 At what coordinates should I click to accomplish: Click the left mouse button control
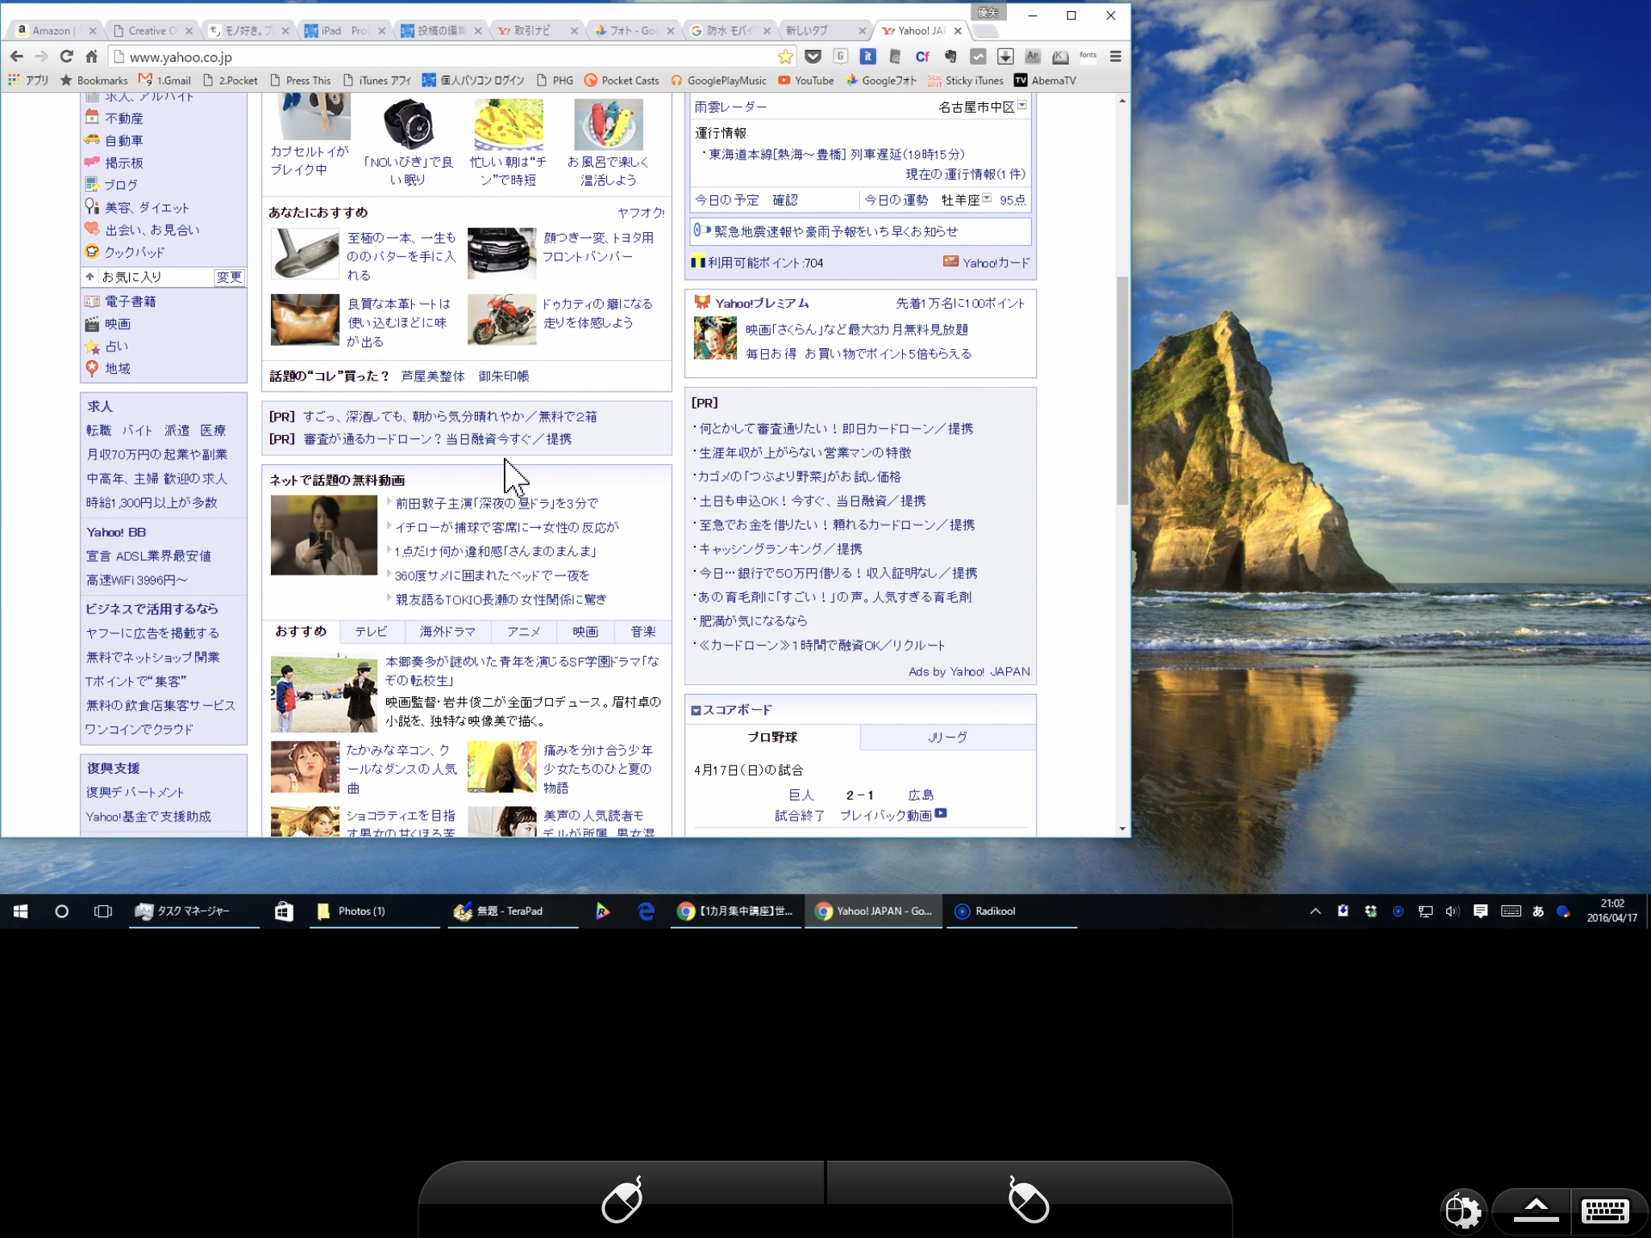tap(622, 1199)
